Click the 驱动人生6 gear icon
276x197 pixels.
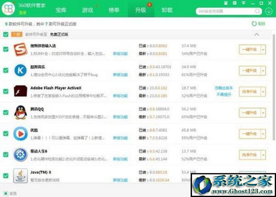21,154
